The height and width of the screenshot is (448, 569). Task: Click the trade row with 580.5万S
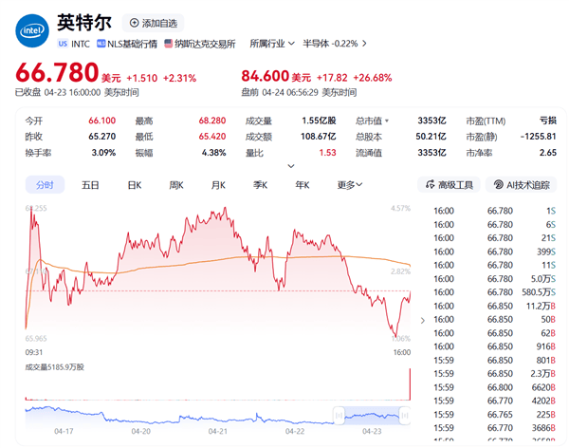(495, 292)
